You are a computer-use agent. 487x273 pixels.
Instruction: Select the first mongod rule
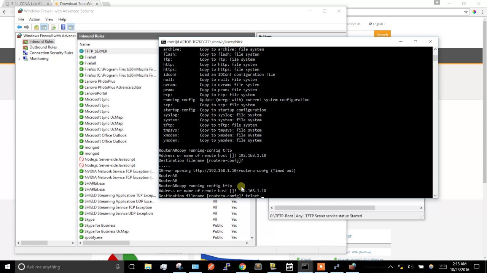click(x=92, y=147)
